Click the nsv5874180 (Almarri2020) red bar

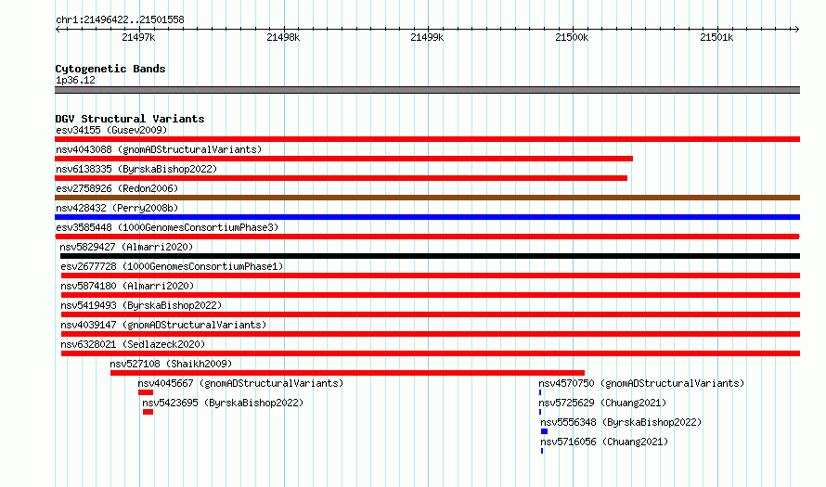coord(431,295)
